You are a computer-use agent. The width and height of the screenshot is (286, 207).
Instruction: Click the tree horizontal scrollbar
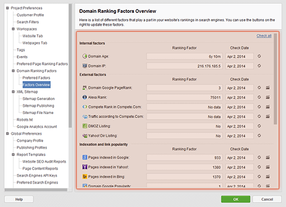point(36,190)
